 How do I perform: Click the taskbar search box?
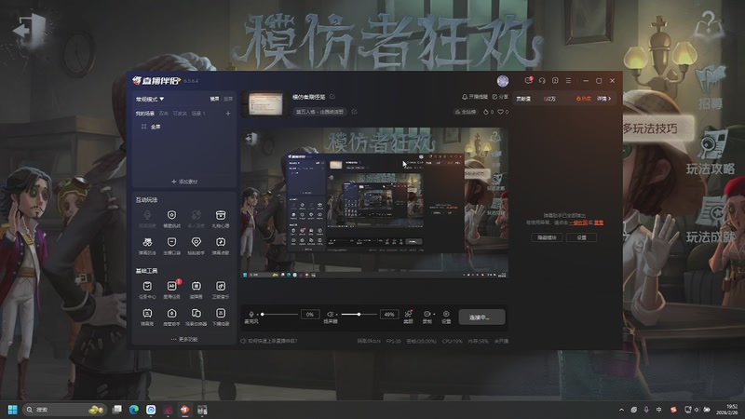point(65,410)
